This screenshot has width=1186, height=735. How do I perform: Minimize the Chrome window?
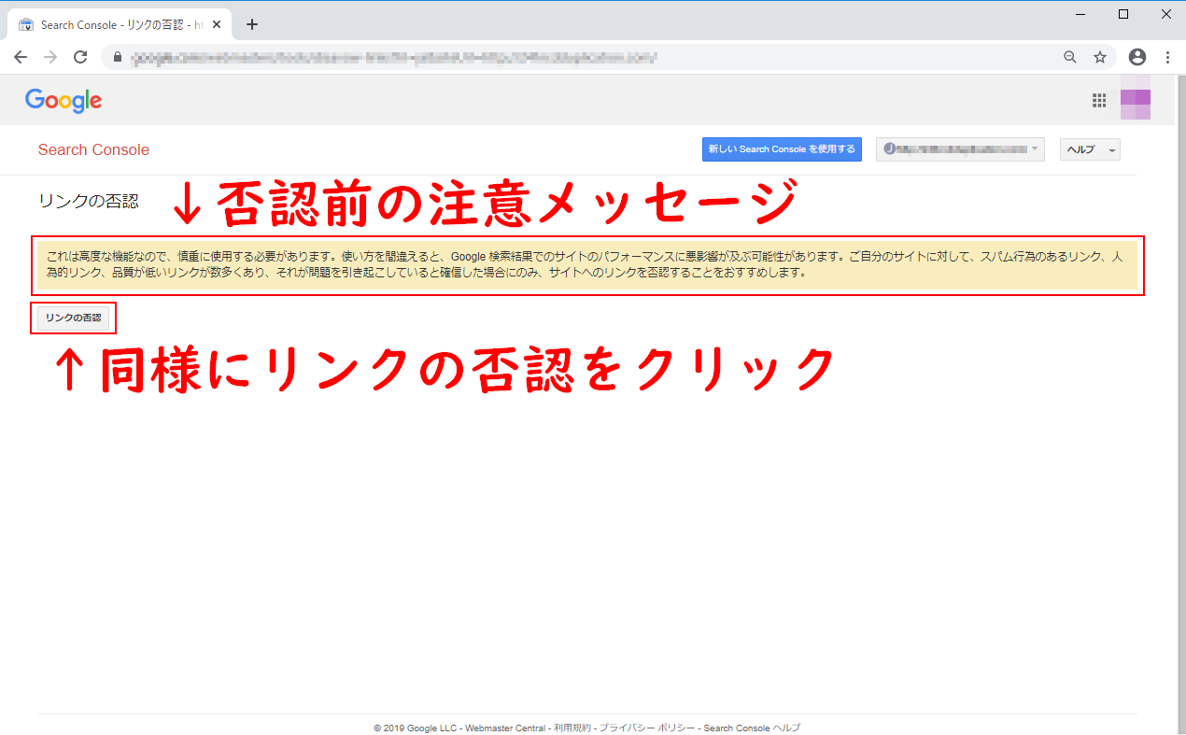(x=1080, y=14)
